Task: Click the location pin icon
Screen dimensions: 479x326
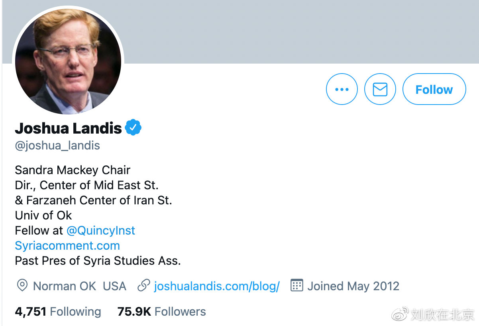Action: point(22,285)
